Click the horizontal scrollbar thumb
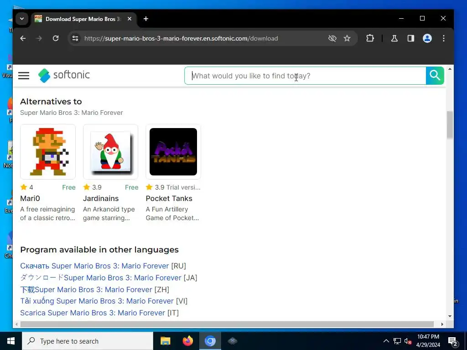 (227, 324)
